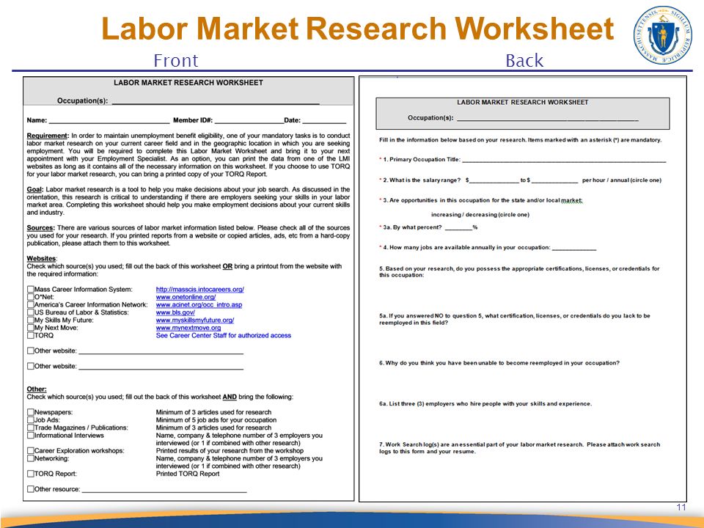Follow the www.acinet.org/occ_intro.asp link
704x528 pixels.
[x=199, y=305]
